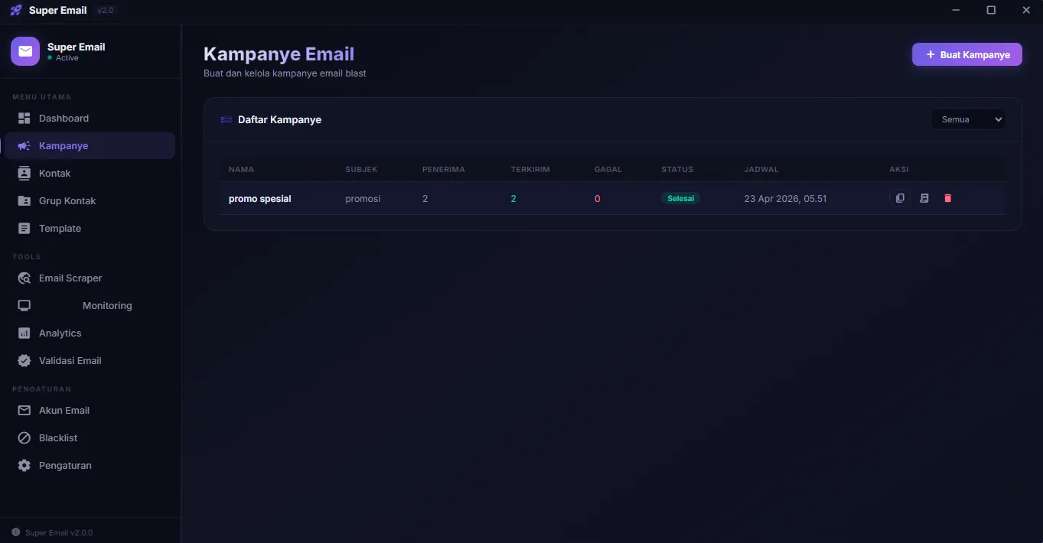The image size is (1043, 543).
Task: Click the list icon beside Daftar Kampanye
Action: pyautogui.click(x=226, y=120)
